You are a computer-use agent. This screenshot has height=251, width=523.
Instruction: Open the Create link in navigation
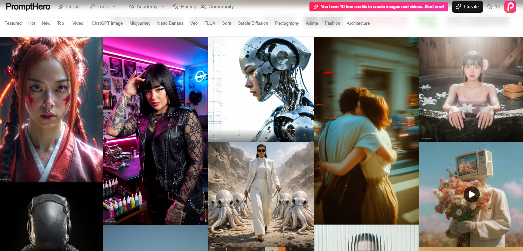(70, 7)
